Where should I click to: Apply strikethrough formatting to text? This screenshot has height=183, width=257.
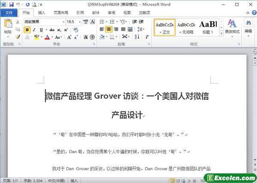tap(51, 29)
